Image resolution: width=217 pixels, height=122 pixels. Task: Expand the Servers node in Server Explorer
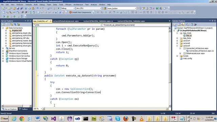pos(3,48)
